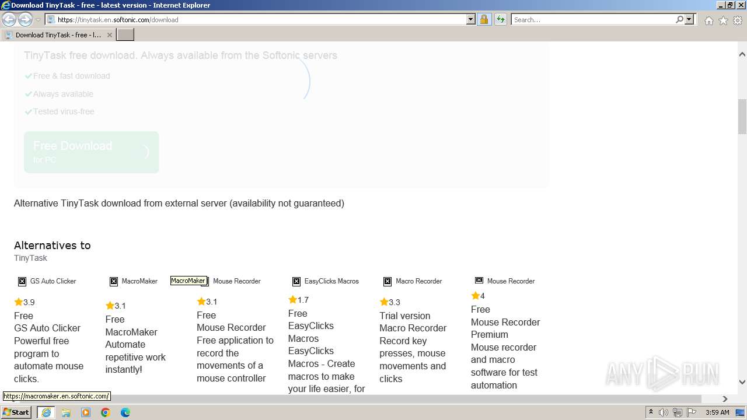Open File Explorer from the taskbar
This screenshot has width=747, height=420.
click(x=66, y=412)
